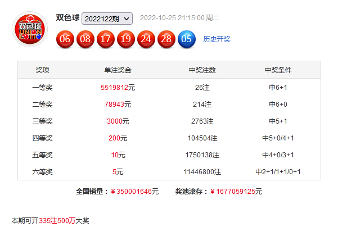Screen dimensions: 338x236
Task: Open the 历史开奖 history link
Action: pos(217,39)
